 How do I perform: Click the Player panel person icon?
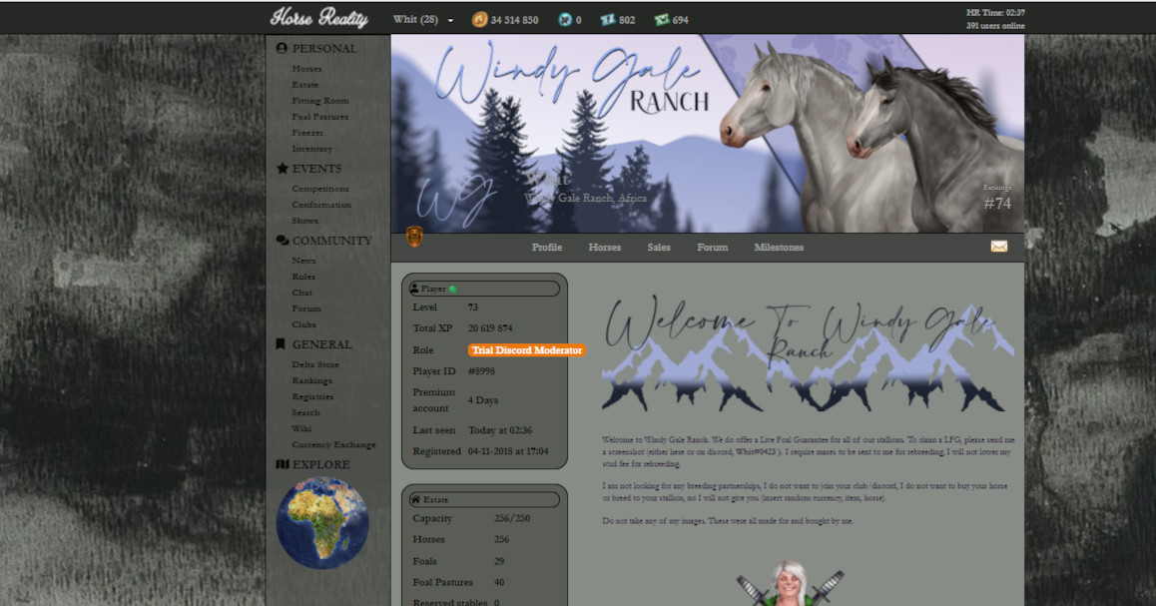[414, 289]
